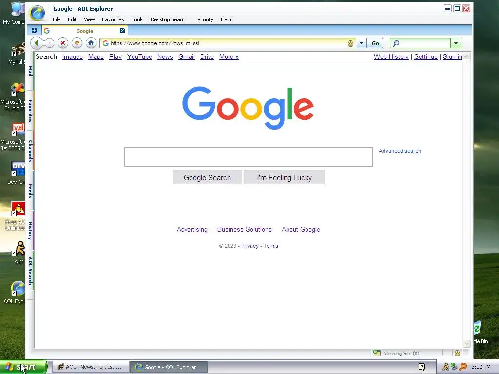Open the Recycle Bin desktop icon

pyautogui.click(x=480, y=332)
